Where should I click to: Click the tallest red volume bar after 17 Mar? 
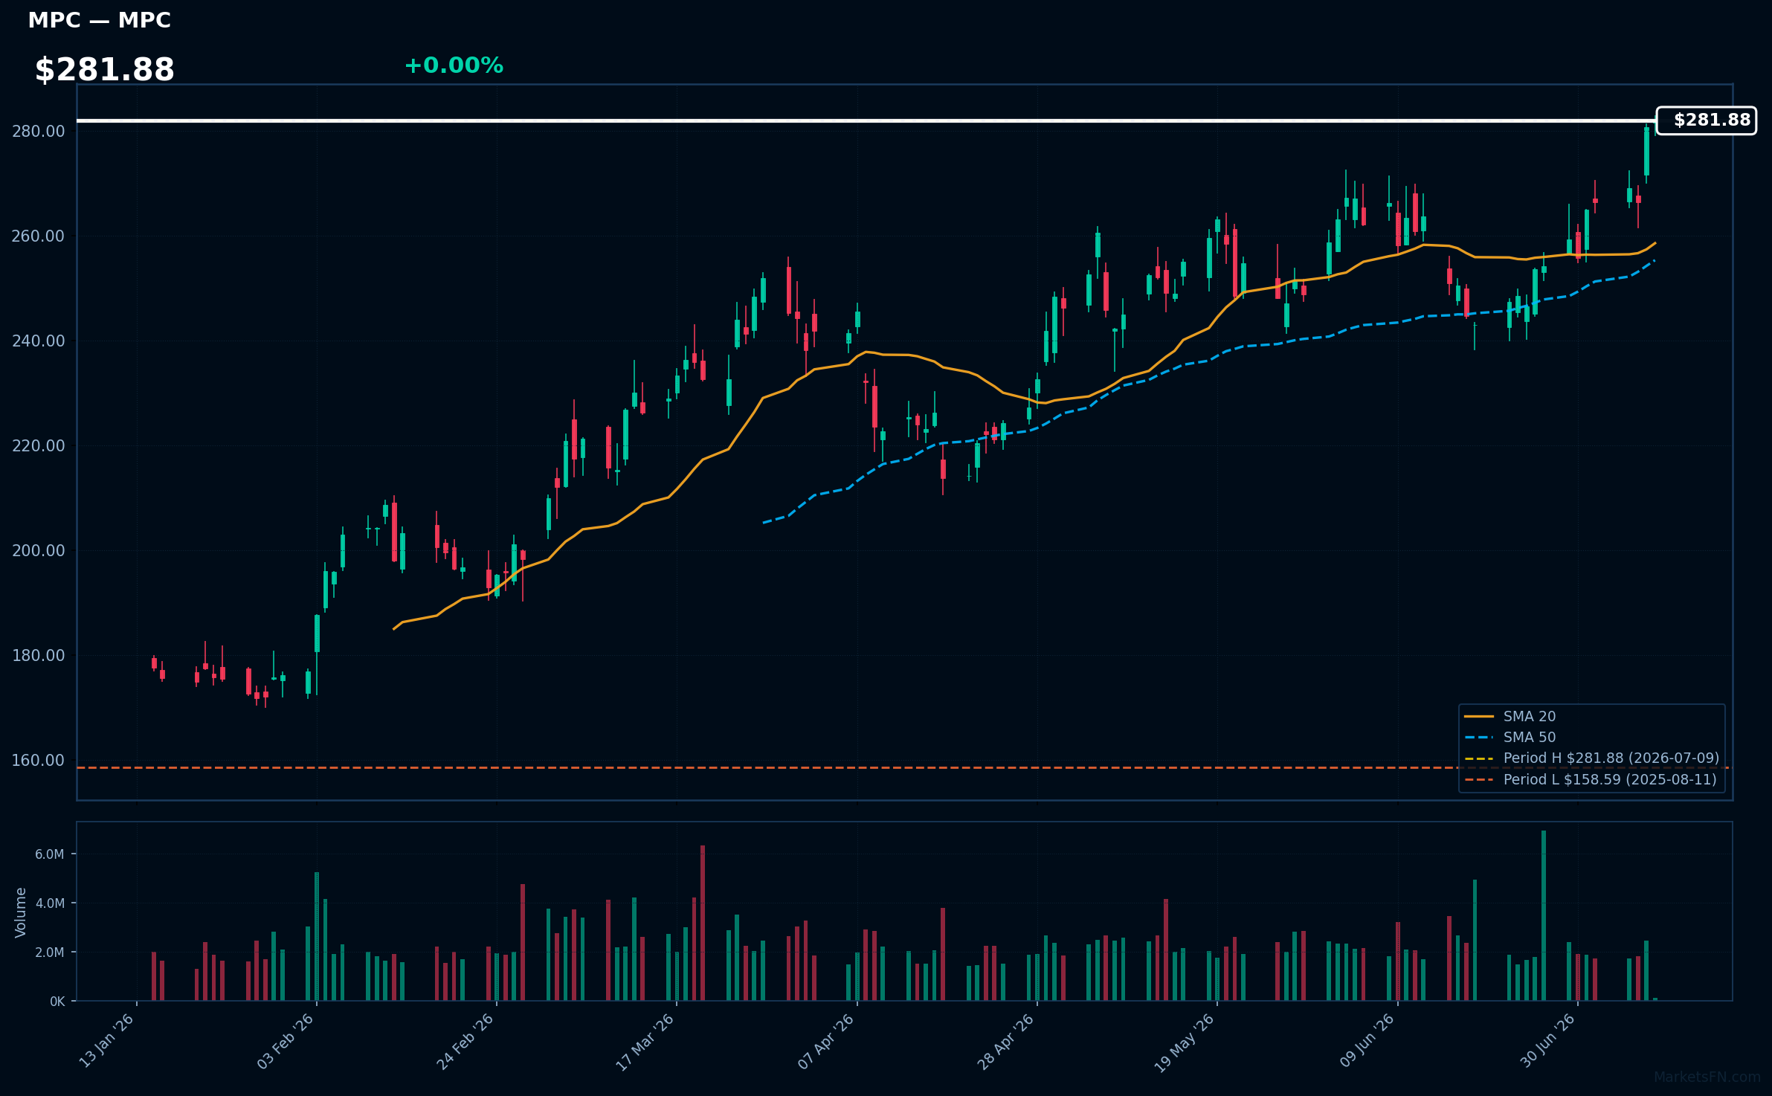(x=703, y=923)
